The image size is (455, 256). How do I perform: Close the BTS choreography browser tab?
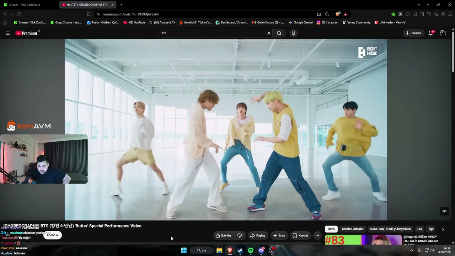click(x=113, y=5)
